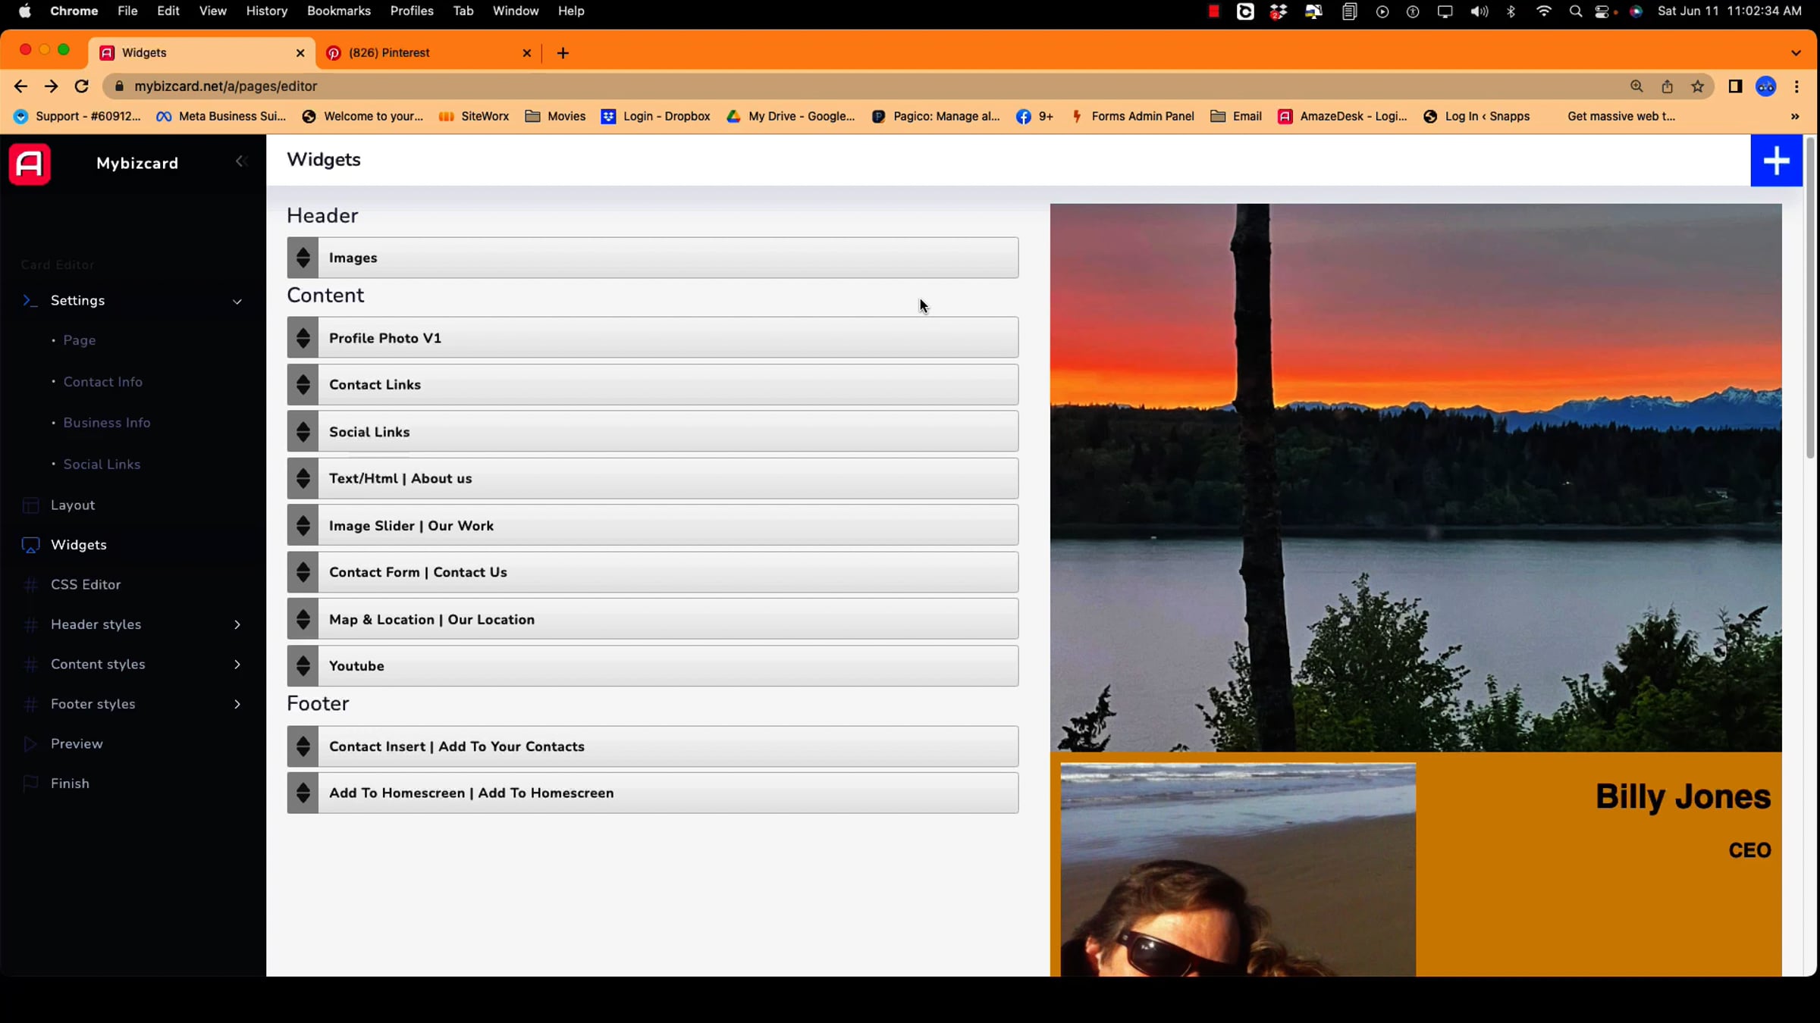Click the reorder handle on the Images widget
Screen dimensions: 1820x1023
point(303,258)
